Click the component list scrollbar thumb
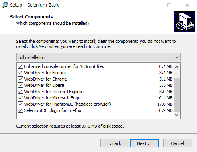 point(176,95)
